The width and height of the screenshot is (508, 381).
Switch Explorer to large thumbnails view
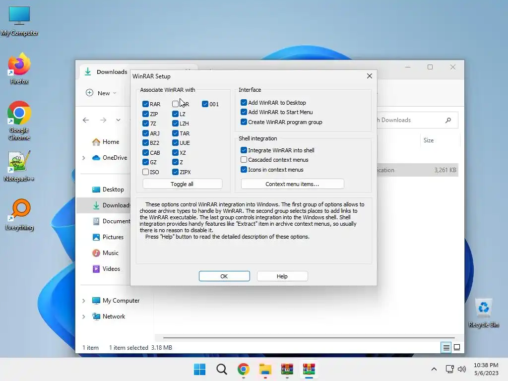[x=457, y=348]
